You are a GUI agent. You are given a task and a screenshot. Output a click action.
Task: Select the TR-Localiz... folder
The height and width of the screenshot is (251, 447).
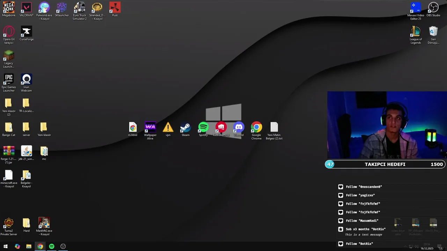click(27, 106)
